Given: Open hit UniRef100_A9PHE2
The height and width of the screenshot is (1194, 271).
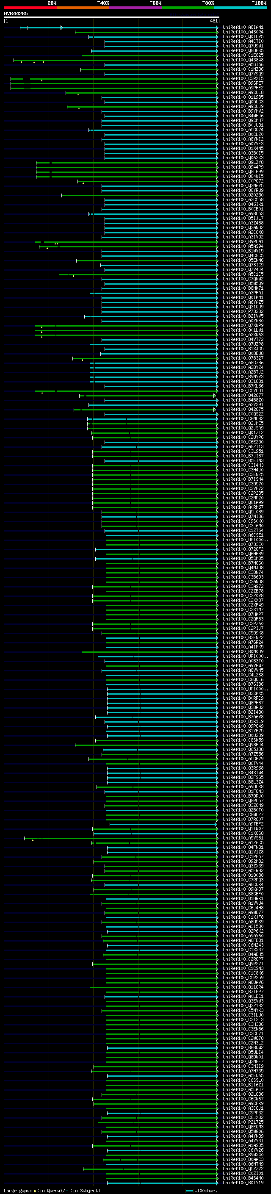Looking at the screenshot, I should point(243,88).
